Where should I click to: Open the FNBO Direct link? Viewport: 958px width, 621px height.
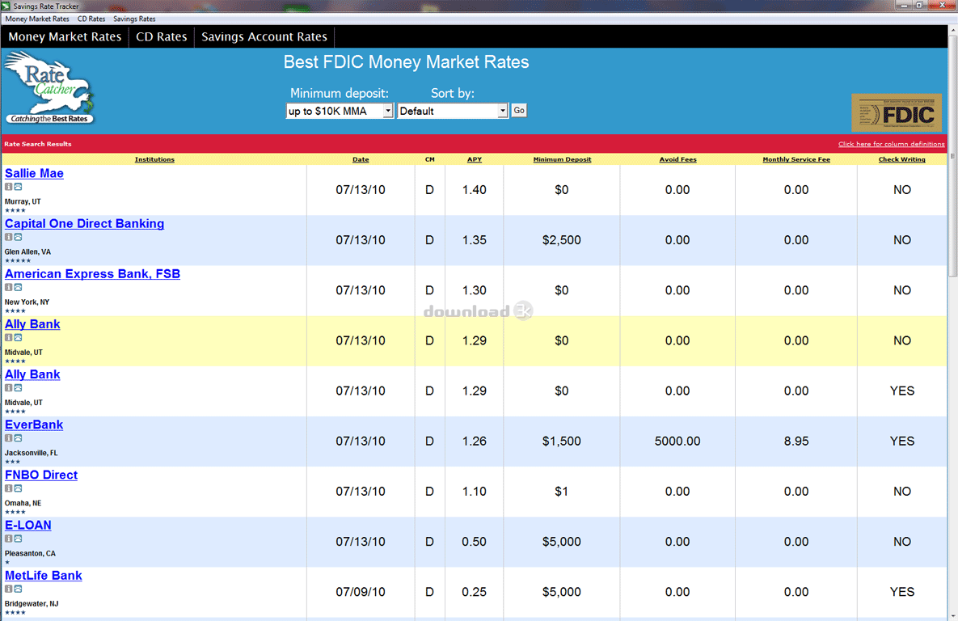click(x=41, y=475)
